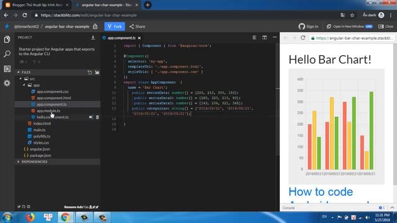
Task: Open the Windows Start button
Action: pos(7,217)
